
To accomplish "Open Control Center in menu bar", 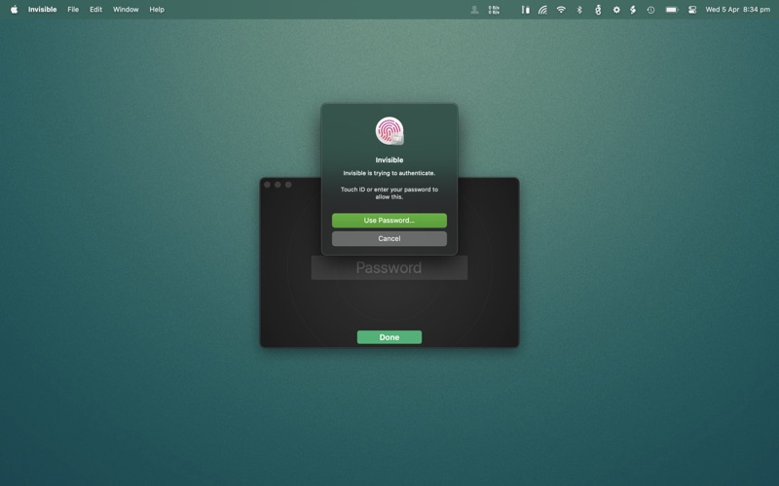I will (692, 10).
